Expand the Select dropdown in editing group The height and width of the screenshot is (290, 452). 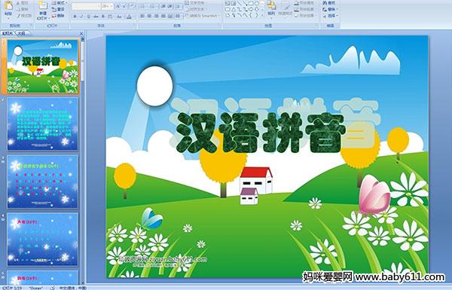point(331,15)
